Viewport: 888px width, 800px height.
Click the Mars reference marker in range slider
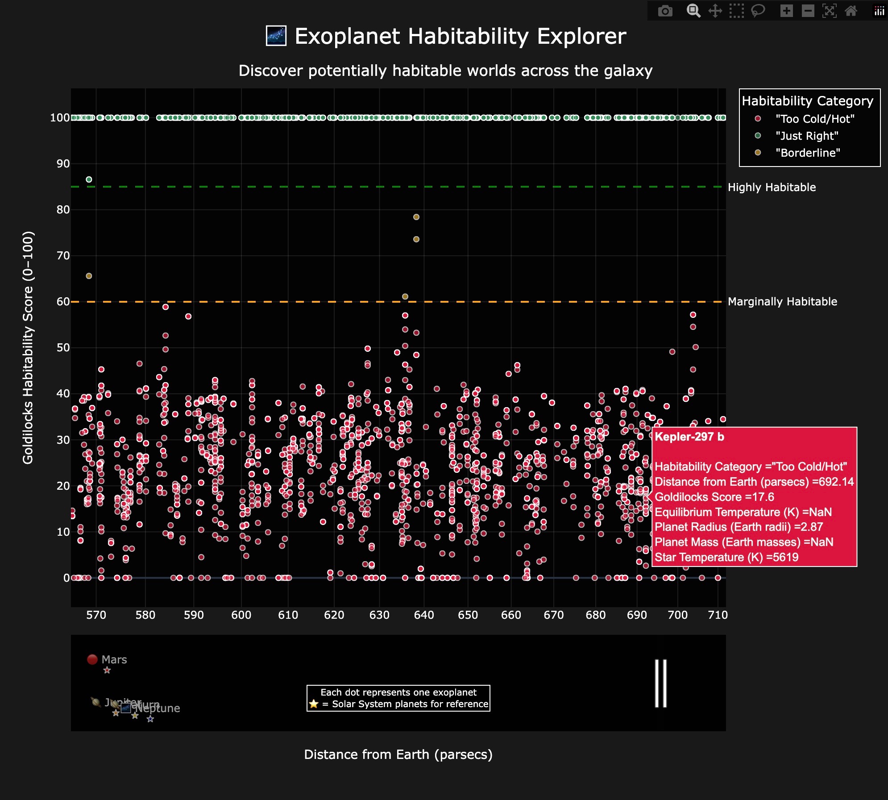point(107,670)
